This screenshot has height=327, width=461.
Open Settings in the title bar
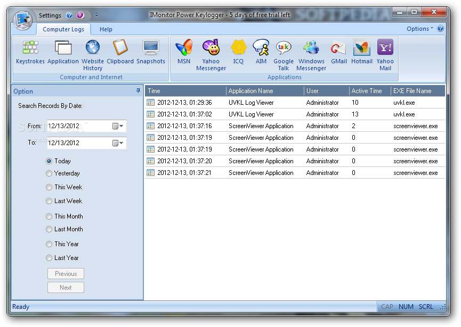(x=50, y=15)
